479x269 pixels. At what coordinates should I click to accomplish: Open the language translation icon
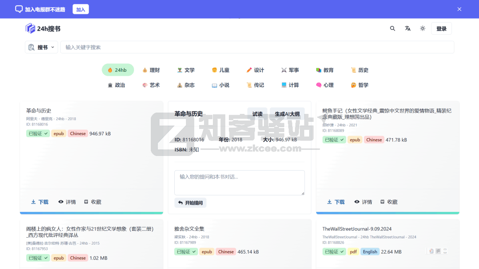408,28
